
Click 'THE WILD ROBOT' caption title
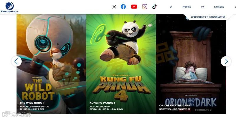[x=32, y=103]
